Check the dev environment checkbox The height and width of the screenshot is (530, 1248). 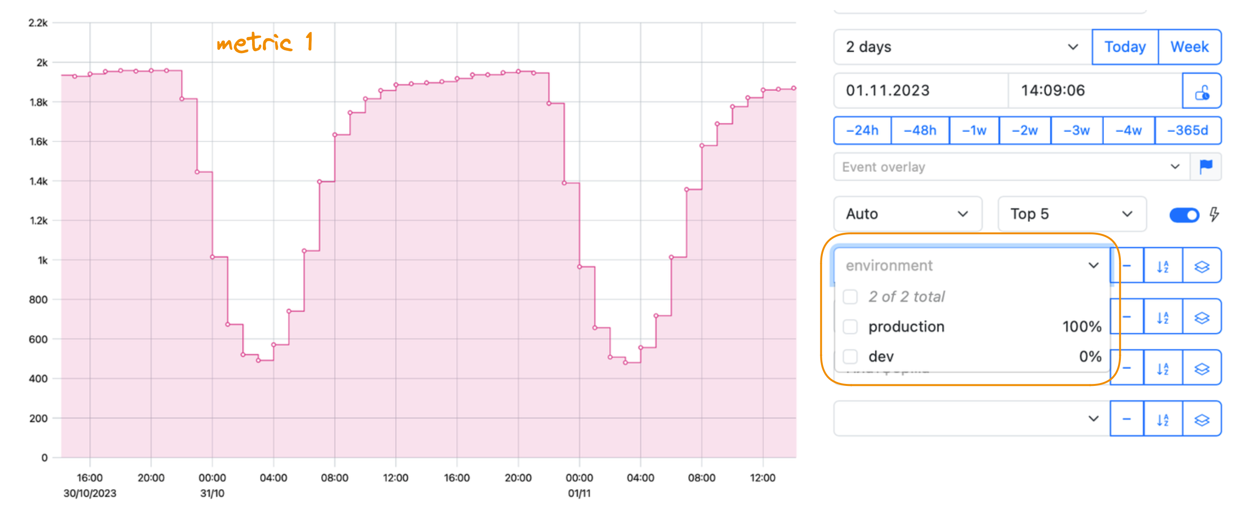tap(850, 357)
